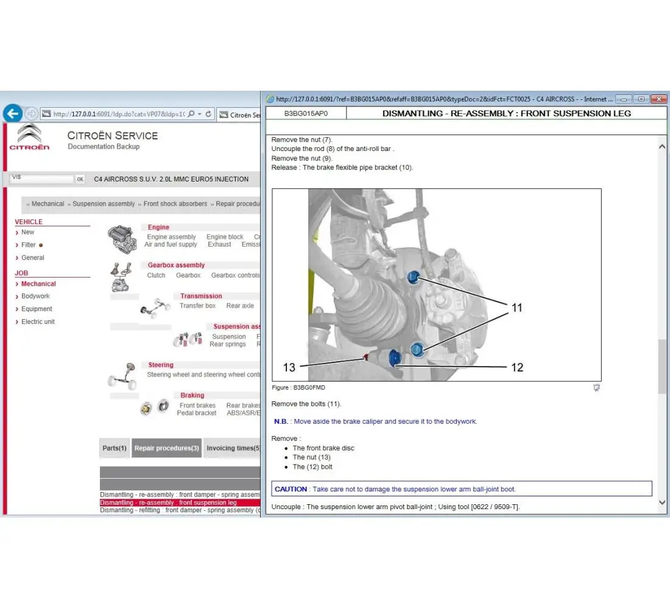Open the Rear springs link

228,344
